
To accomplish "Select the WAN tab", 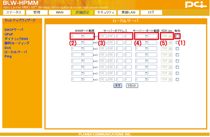I will (x=59, y=13).
